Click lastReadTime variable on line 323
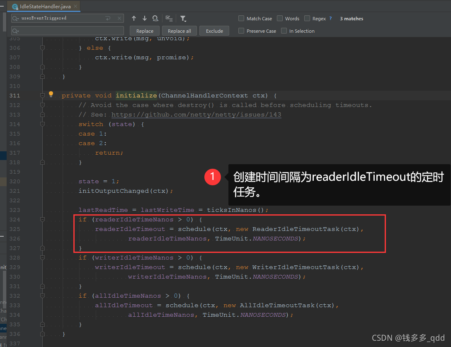The width and height of the screenshot is (451, 347). pos(103,210)
